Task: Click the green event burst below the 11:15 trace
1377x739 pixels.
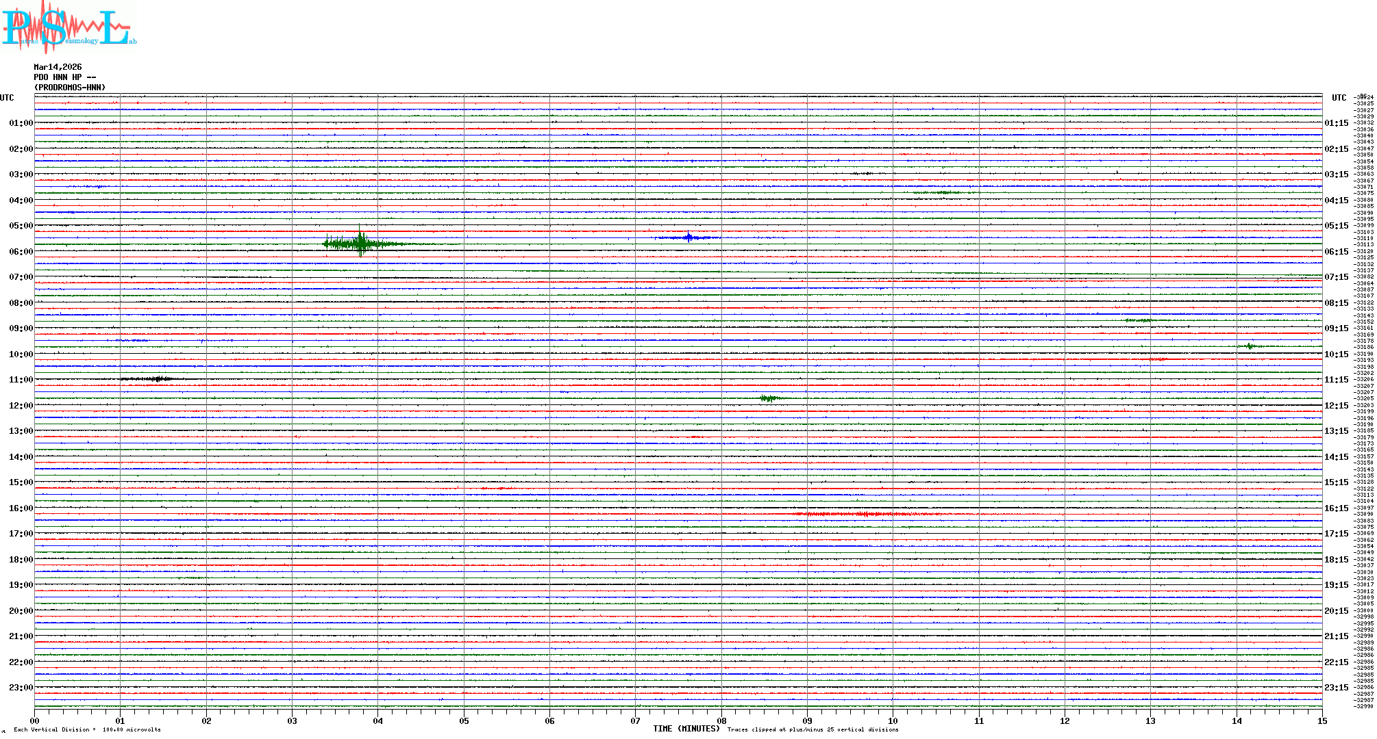Action: 769,398
